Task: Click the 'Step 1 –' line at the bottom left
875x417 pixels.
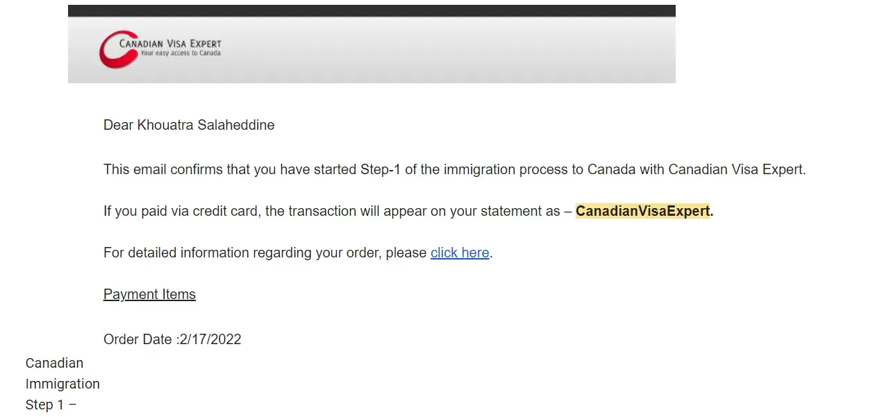Action: coord(51,405)
